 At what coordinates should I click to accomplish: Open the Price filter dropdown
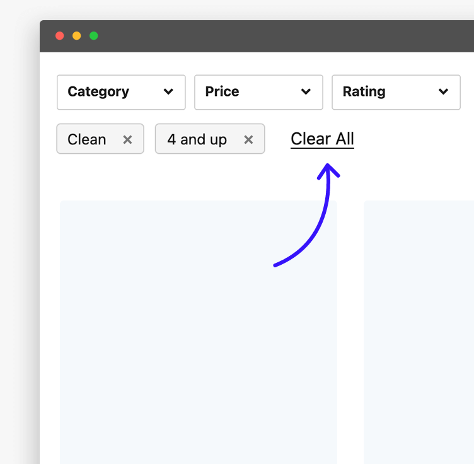(258, 92)
